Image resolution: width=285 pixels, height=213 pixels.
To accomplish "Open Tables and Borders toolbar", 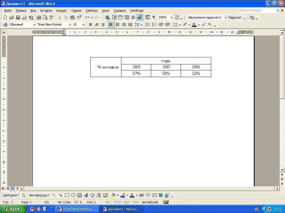I will pos(114,17).
